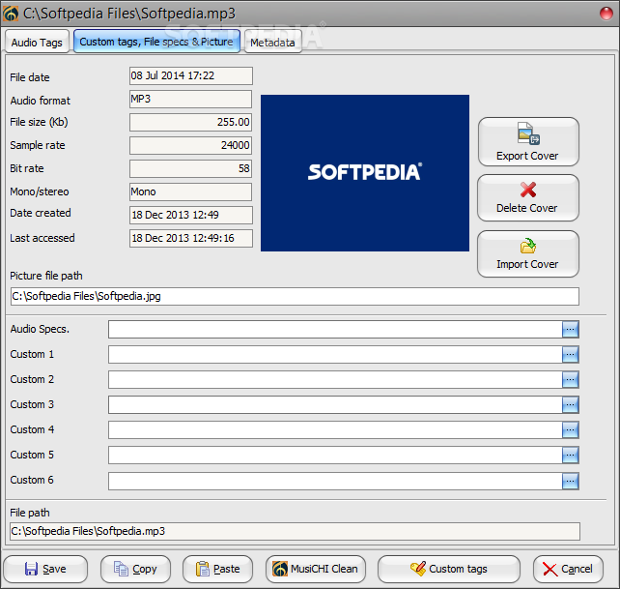The image size is (620, 589).
Task: Switch to the Audio Tags tab
Action: click(x=37, y=42)
